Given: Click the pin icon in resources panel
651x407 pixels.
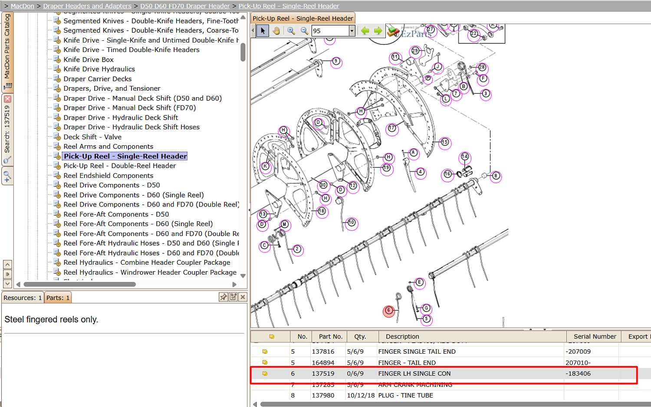Looking at the screenshot, I should tap(224, 297).
